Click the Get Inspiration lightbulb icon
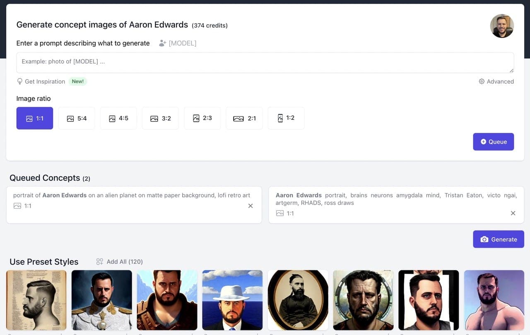The height and width of the screenshot is (335, 530). coord(19,81)
